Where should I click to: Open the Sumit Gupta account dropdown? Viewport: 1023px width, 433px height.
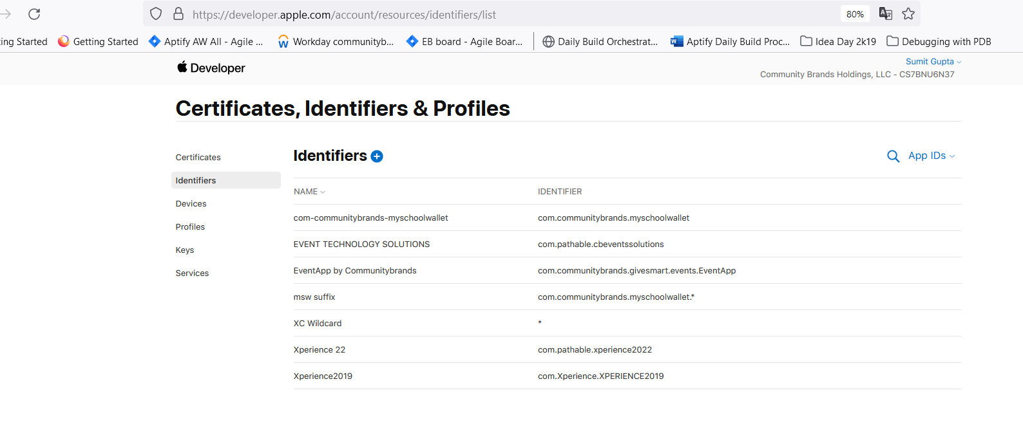pos(933,62)
